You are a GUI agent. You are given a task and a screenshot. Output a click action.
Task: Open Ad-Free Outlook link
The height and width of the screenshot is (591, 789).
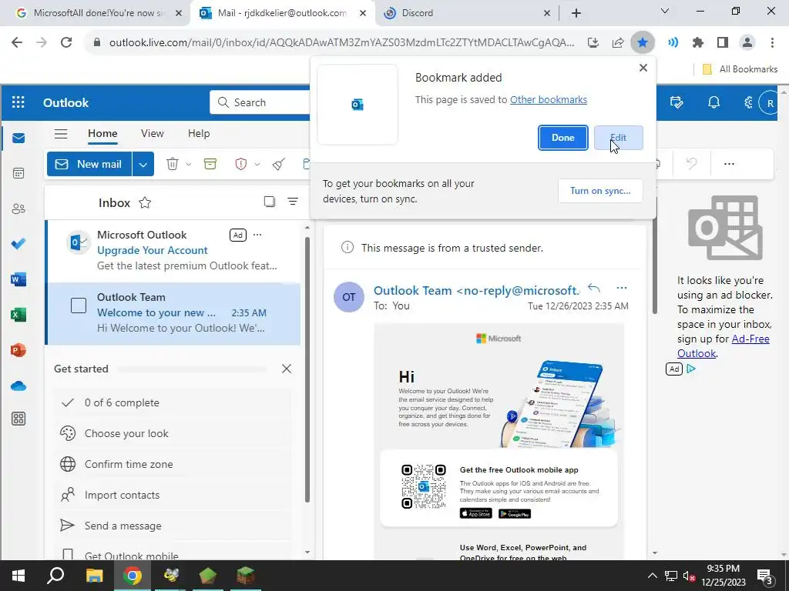(724, 346)
